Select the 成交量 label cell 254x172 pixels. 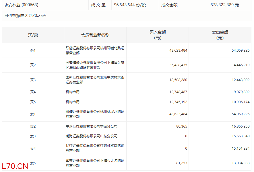[99, 5]
